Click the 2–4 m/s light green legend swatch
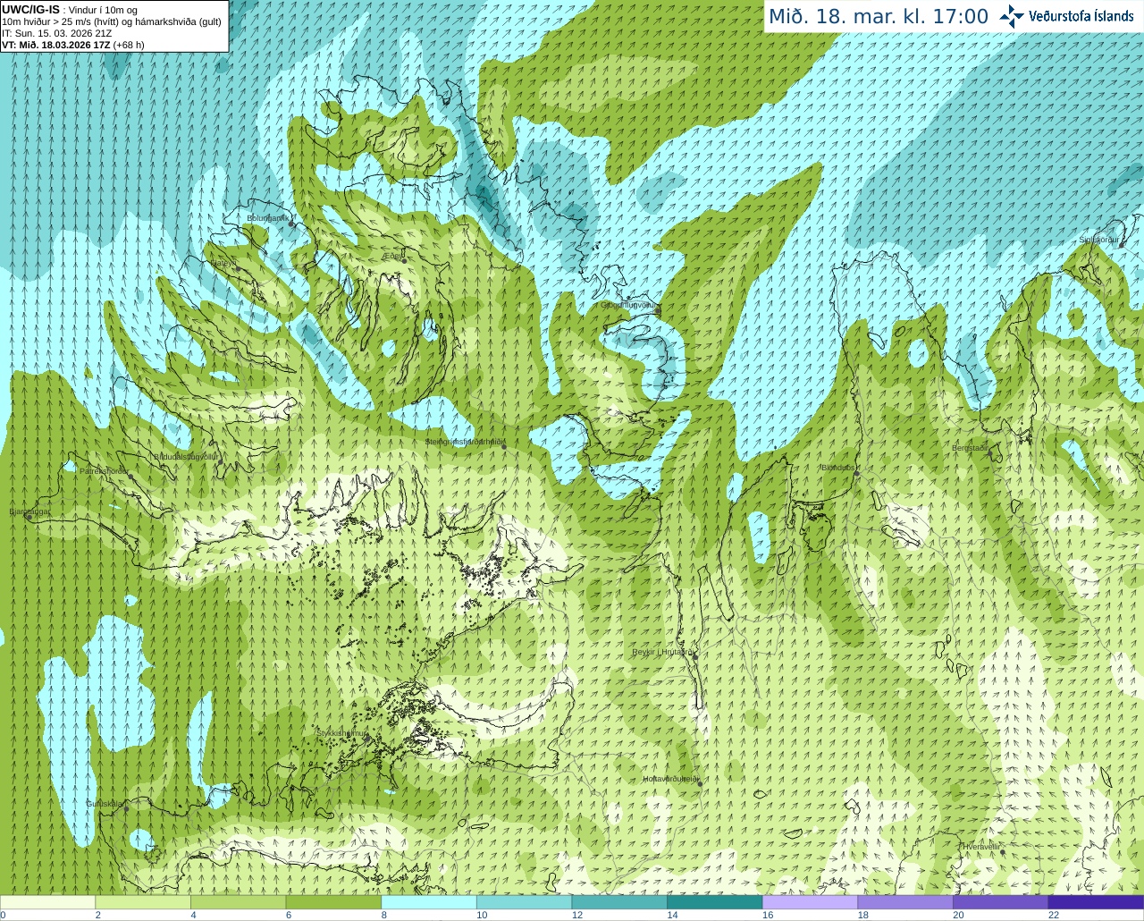This screenshot has width=1144, height=921. pos(143,902)
